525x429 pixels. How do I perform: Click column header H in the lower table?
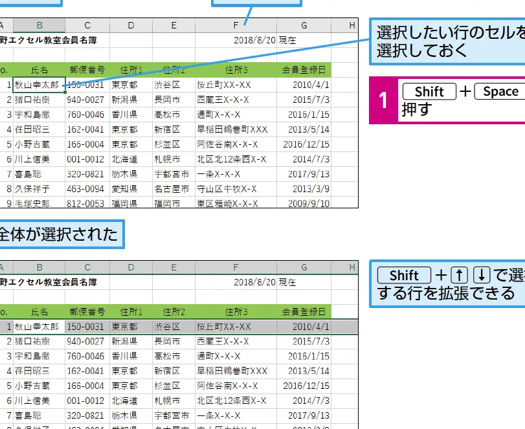(x=352, y=266)
